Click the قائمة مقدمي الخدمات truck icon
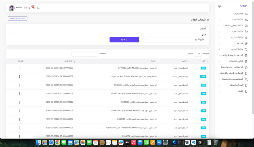254x147 pixels. click(x=246, y=26)
